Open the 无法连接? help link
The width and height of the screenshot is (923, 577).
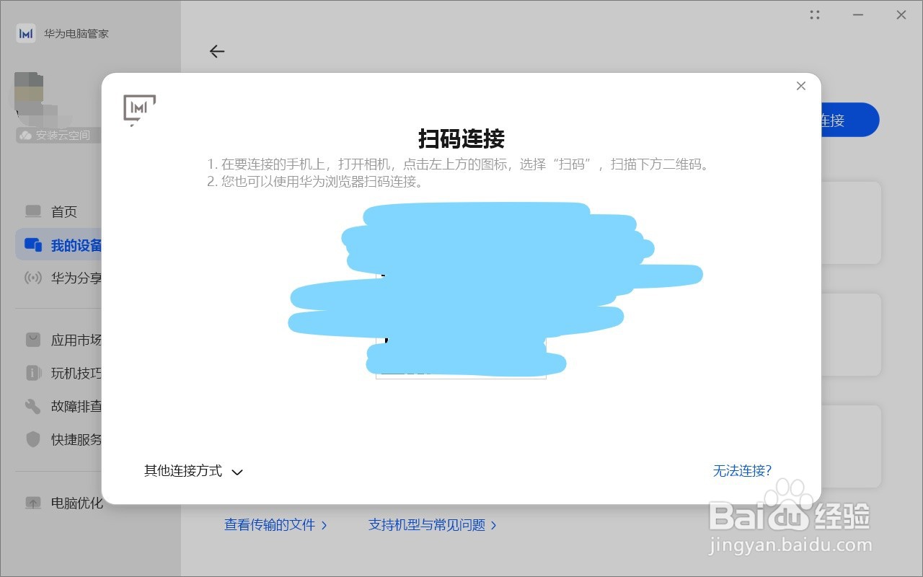click(742, 471)
